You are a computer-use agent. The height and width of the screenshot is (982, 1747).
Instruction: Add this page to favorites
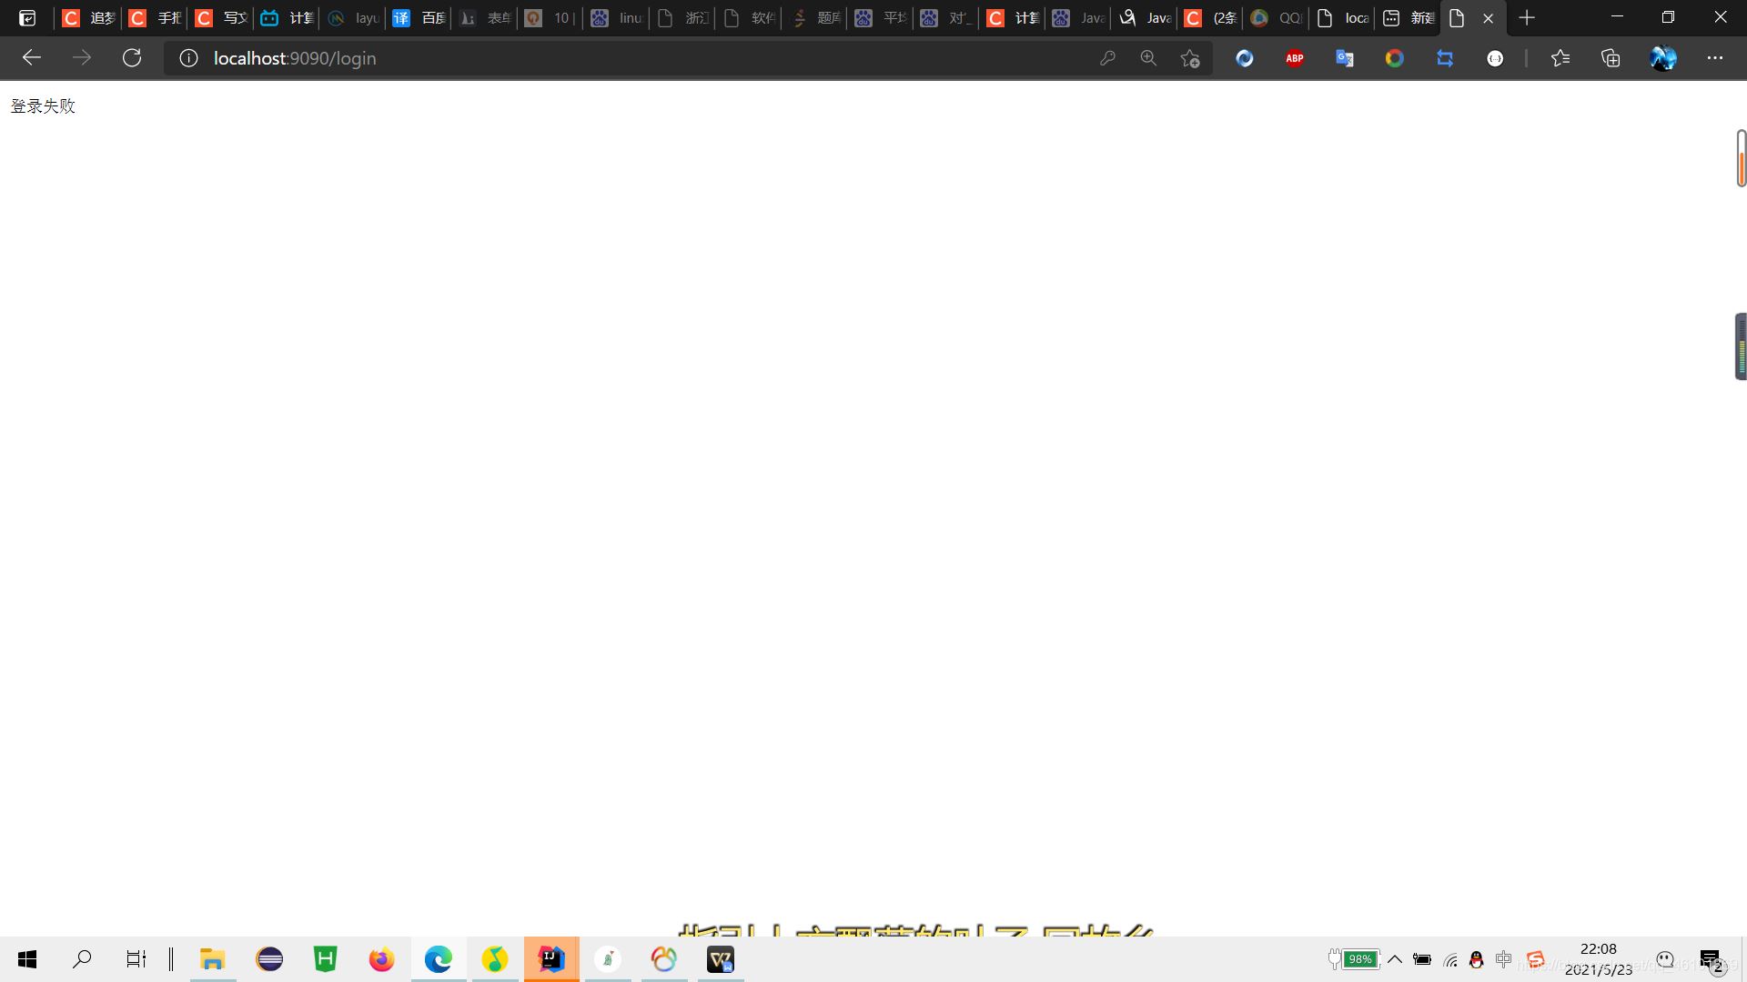(x=1190, y=58)
